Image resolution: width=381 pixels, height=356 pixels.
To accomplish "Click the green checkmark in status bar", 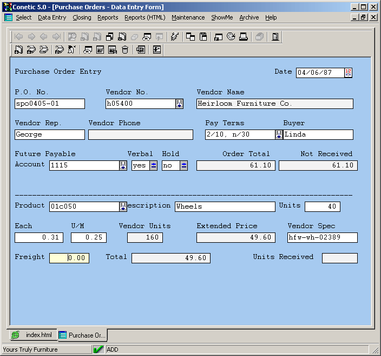I will [98, 349].
